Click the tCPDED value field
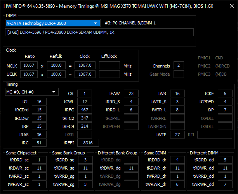Image resolution: width=238 pixels, height=194 pixels. 225,102
